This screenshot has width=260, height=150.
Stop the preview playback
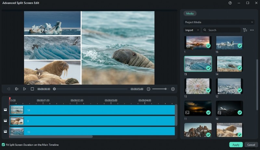[x=32, y=89]
